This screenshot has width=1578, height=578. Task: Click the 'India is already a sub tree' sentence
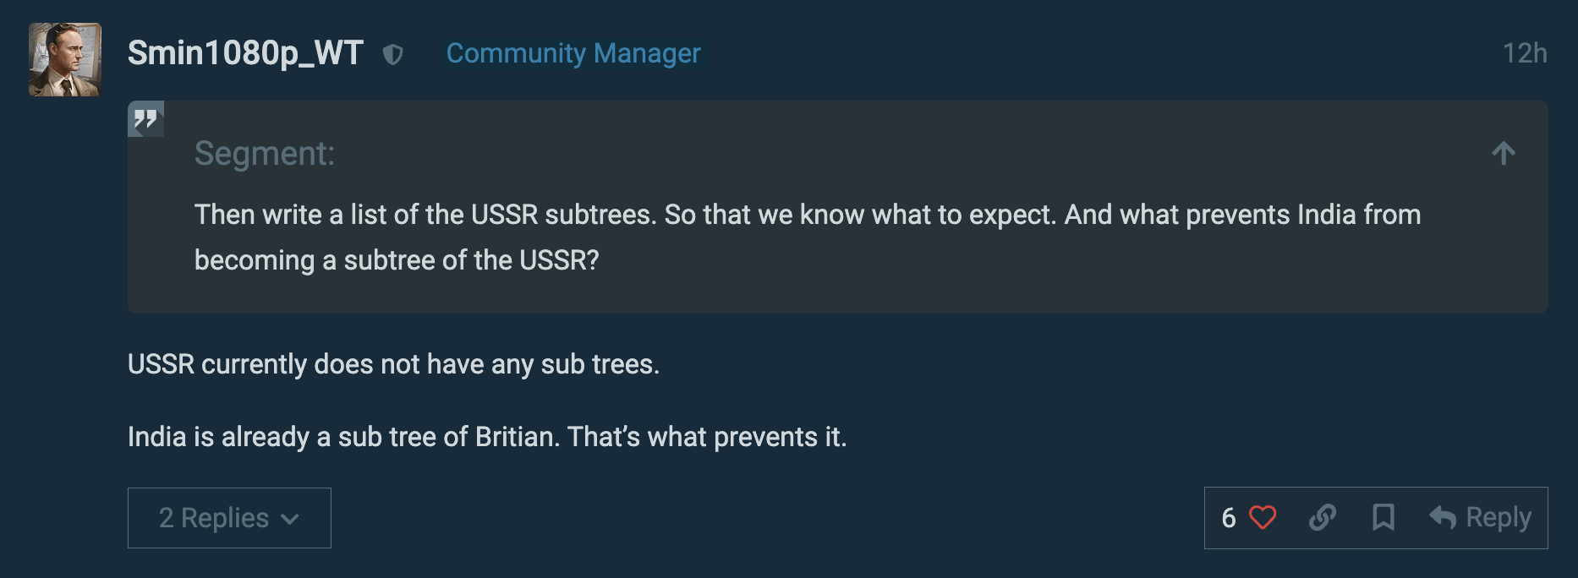tap(486, 437)
